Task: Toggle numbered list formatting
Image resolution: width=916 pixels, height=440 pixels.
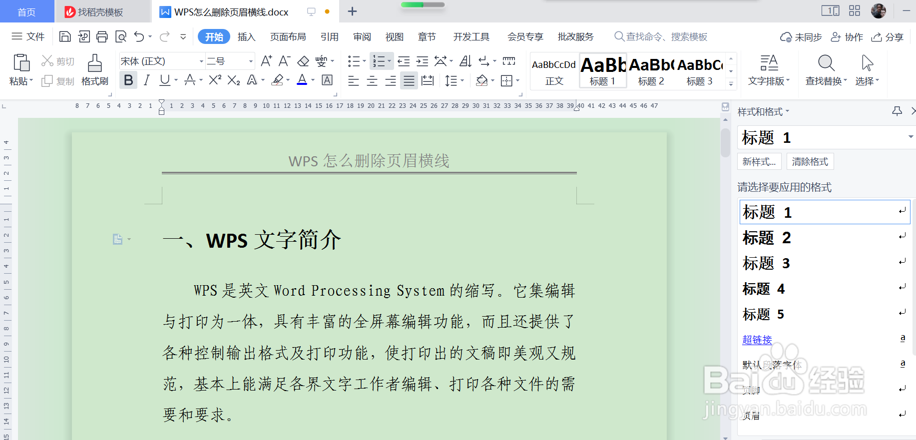Action: (379, 61)
